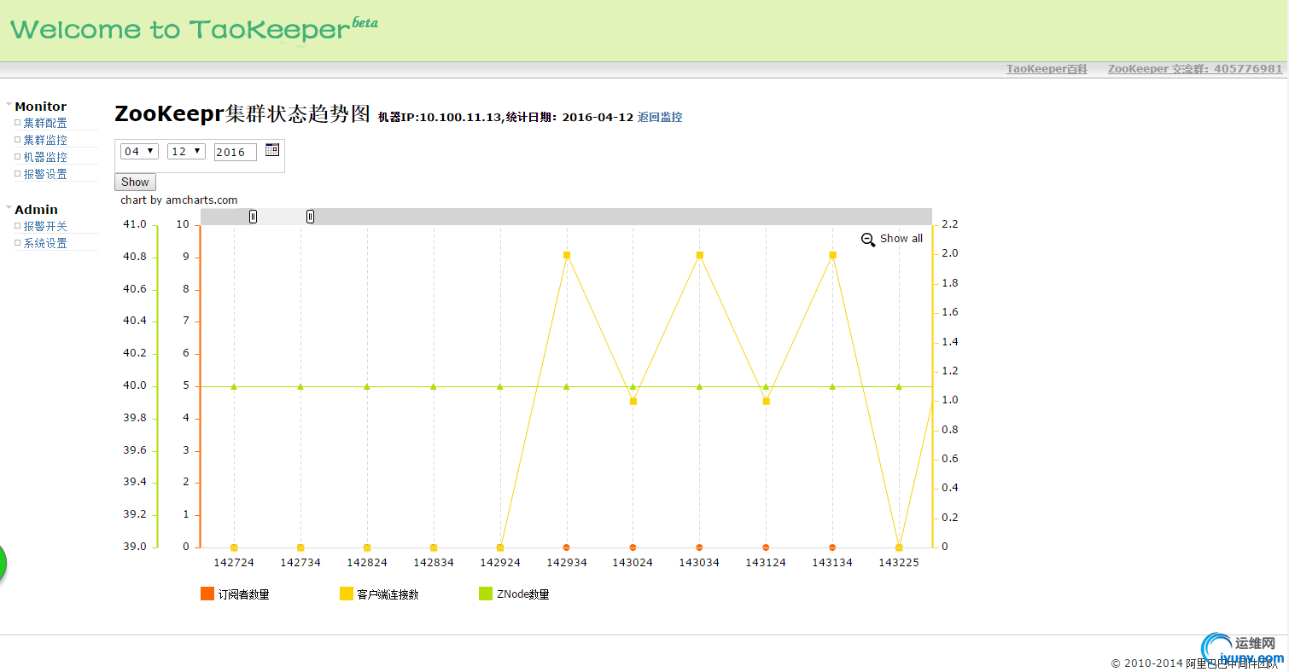Open the TaoKeeper百科 link
The image size is (1289, 672).
click(x=1047, y=69)
